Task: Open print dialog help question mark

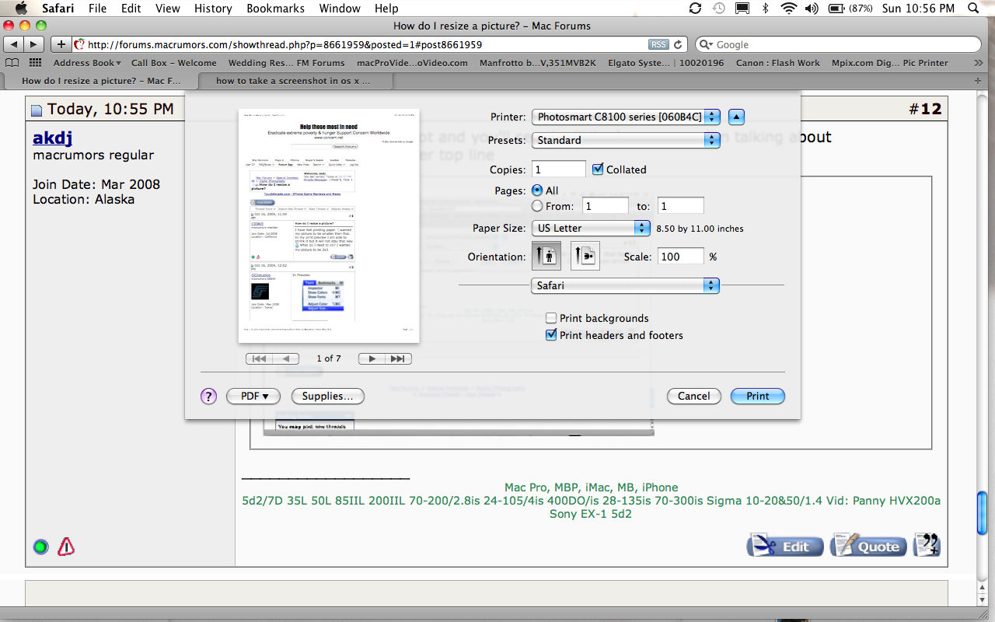Action: pyautogui.click(x=208, y=396)
